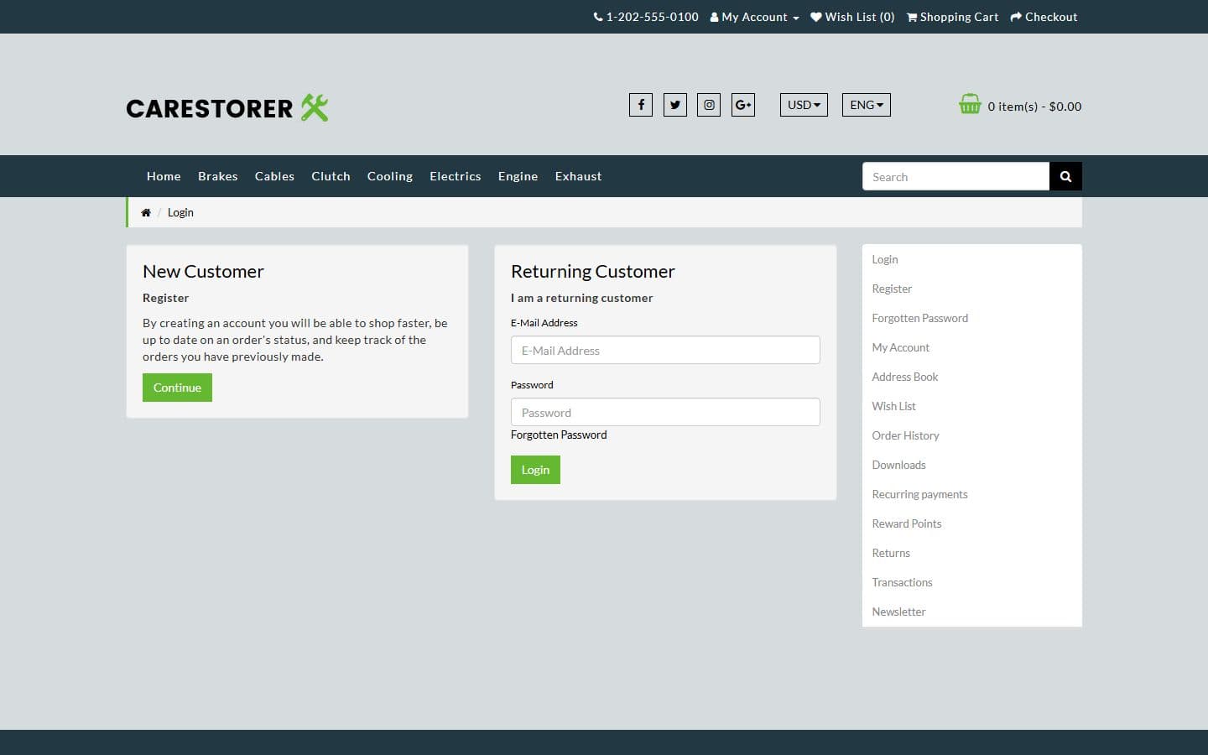This screenshot has width=1208, height=755.
Task: Open the Facebook social icon
Action: coord(641,105)
